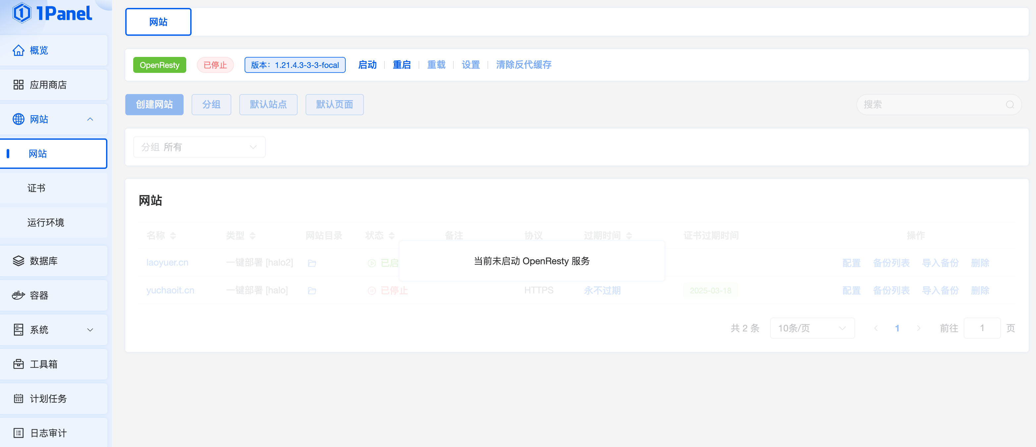The image size is (1036, 447).
Task: Sort table by 过期时间 column arrows
Action: pos(629,235)
